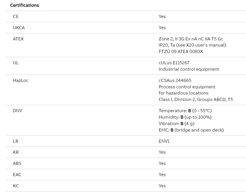Select the CE certification label
This screenshot has height=196, width=246.
pyautogui.click(x=16, y=17)
